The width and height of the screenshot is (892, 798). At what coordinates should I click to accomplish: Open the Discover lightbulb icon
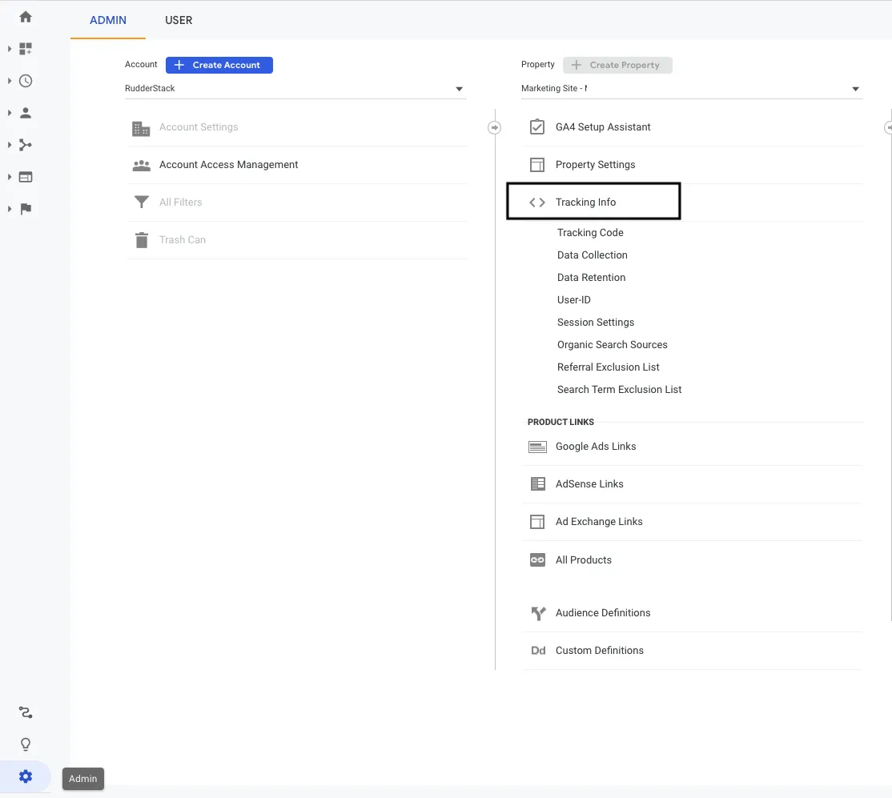(26, 744)
